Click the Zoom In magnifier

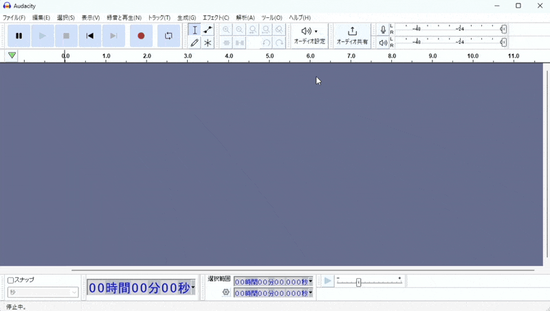pyautogui.click(x=226, y=30)
